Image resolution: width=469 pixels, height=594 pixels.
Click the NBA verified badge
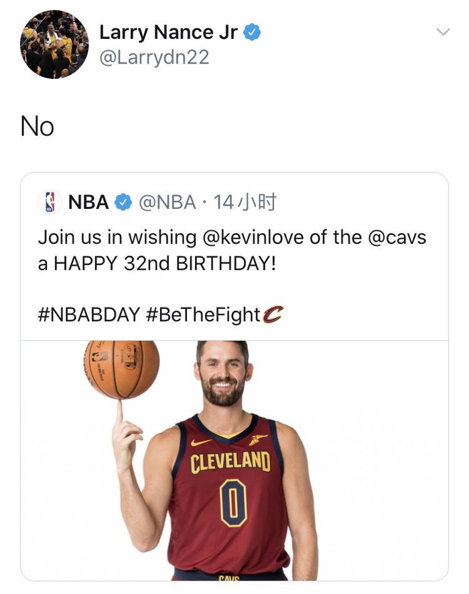pyautogui.click(x=123, y=202)
